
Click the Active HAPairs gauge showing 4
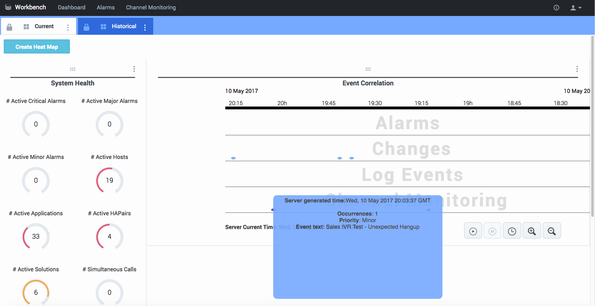point(109,237)
